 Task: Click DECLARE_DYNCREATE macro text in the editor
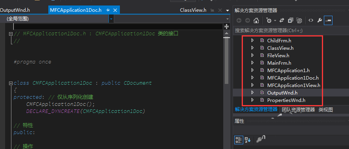point(53,111)
